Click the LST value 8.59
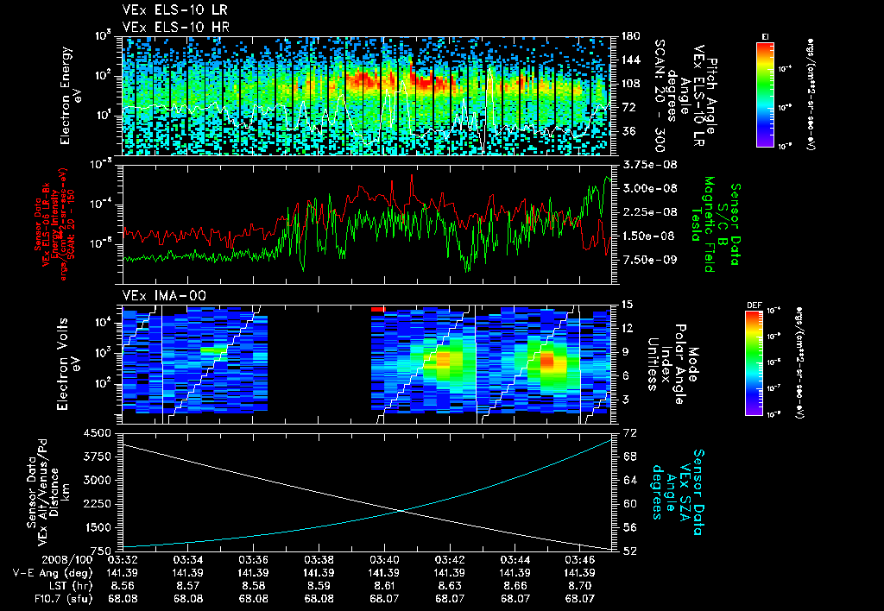 click(x=319, y=586)
